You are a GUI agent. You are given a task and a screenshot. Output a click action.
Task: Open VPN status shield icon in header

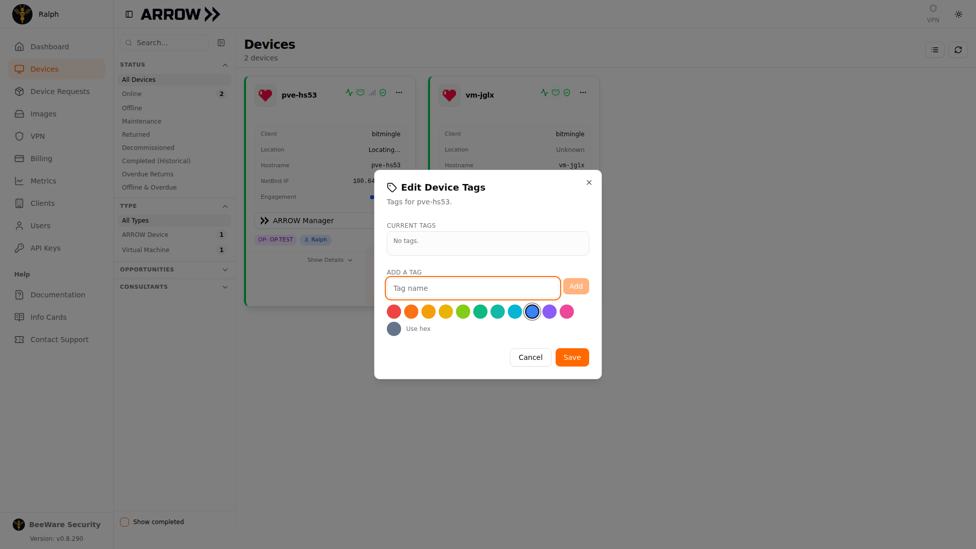coord(933,9)
